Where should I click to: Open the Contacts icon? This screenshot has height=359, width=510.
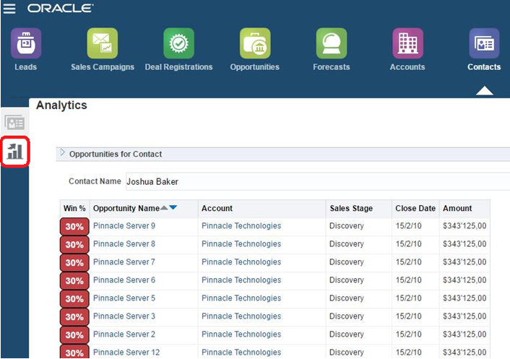click(484, 43)
